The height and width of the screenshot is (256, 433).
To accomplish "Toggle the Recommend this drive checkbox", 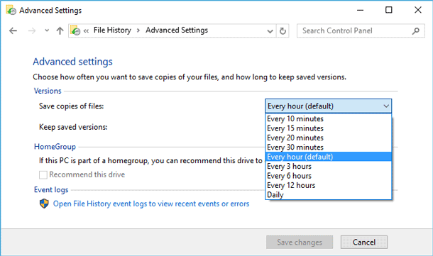I will point(43,175).
